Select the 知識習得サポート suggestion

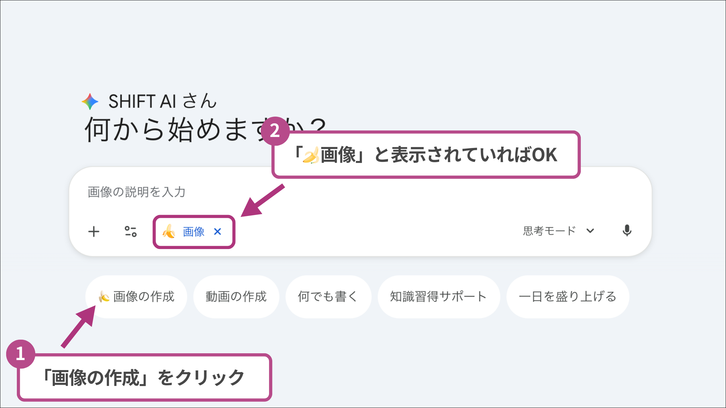coord(438,296)
